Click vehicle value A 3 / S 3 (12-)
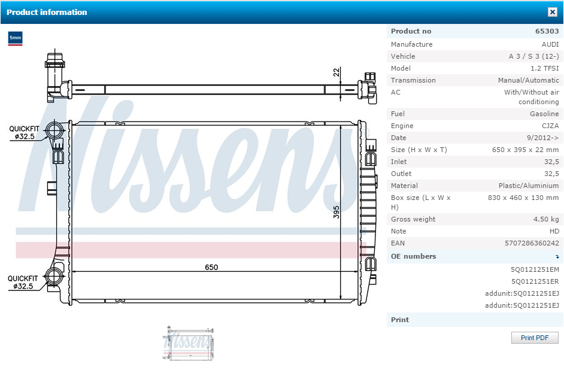 [x=534, y=56]
